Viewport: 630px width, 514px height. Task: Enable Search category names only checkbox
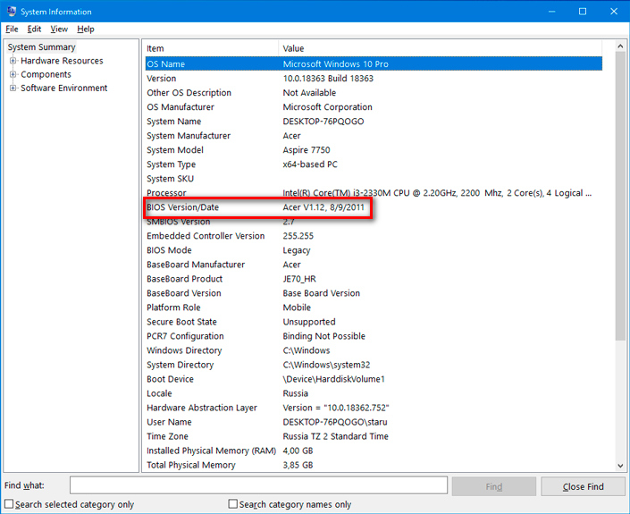(232, 504)
